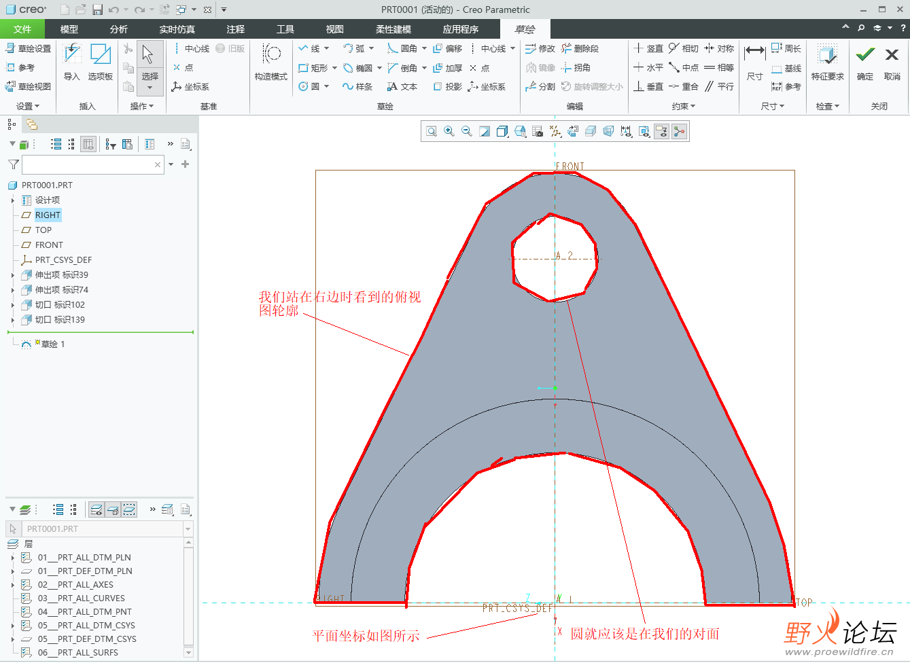Screen dimensions: 910x663
Task: Clear the model tree filter field
Action: coord(158,164)
